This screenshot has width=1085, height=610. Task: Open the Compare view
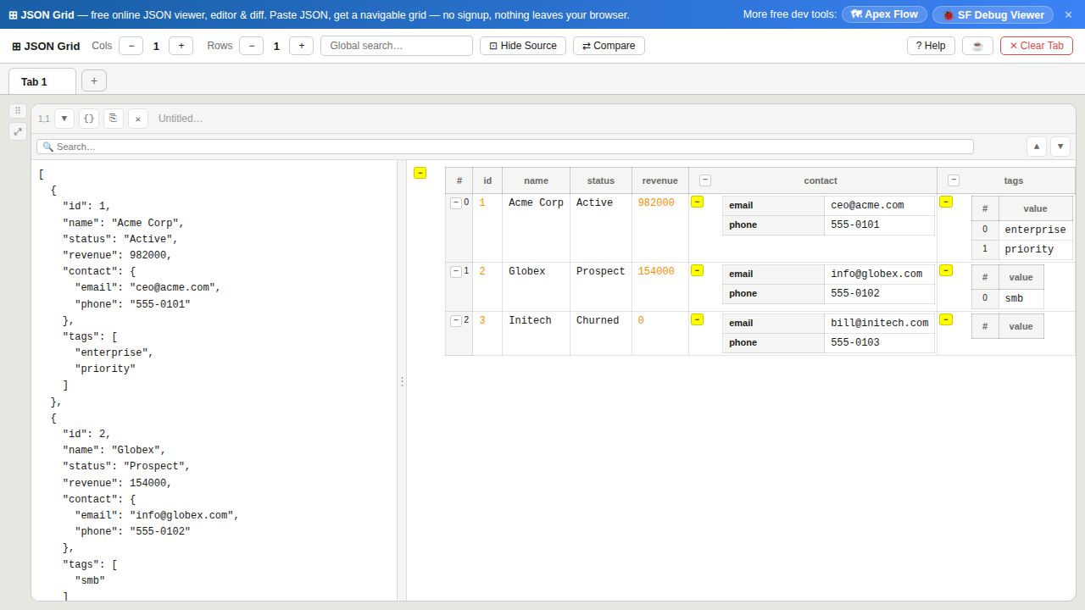[609, 46]
